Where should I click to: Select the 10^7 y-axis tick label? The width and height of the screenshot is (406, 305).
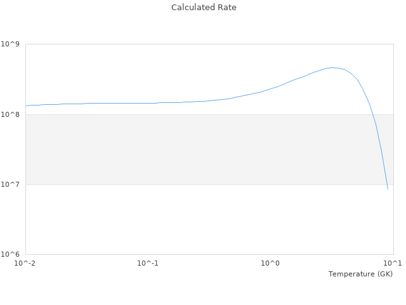[11, 184]
